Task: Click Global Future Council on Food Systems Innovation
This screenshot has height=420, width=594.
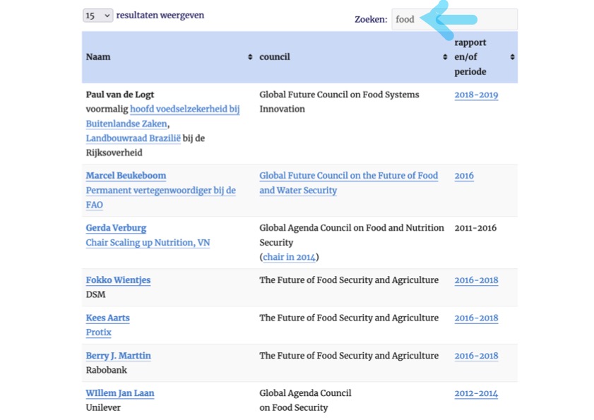Action: tap(339, 102)
